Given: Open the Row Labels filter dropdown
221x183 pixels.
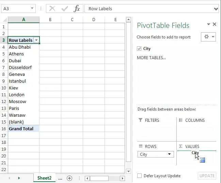Looking at the screenshot, I should (36, 40).
